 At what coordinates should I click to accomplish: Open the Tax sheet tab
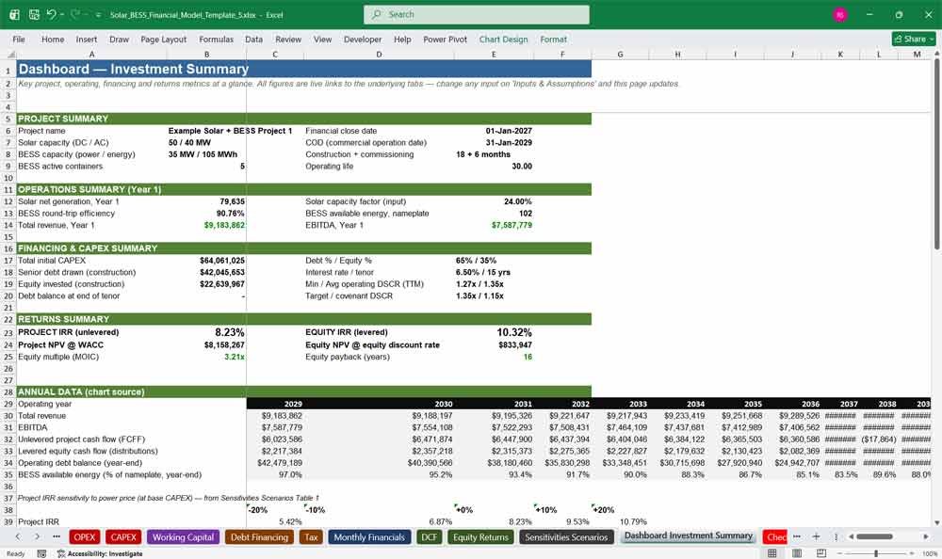click(311, 536)
